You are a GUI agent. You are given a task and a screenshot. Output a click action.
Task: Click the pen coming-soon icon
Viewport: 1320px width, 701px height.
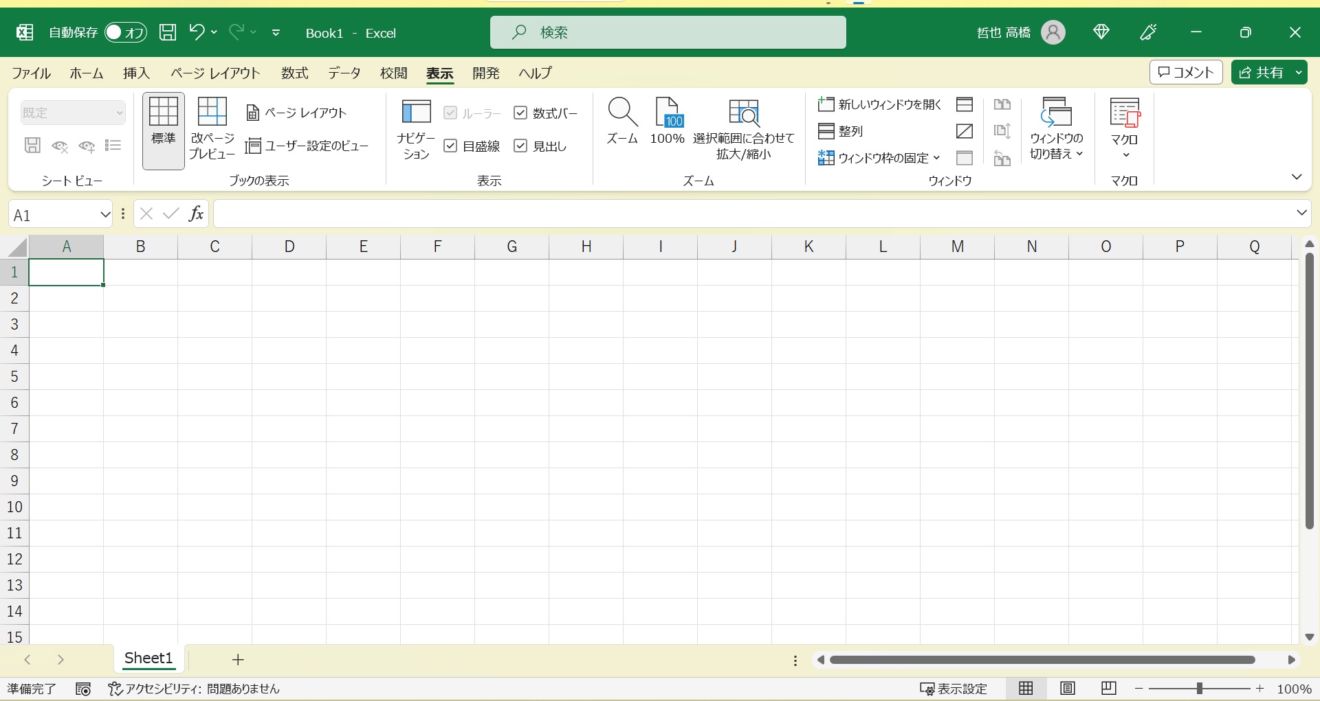[x=1148, y=32]
